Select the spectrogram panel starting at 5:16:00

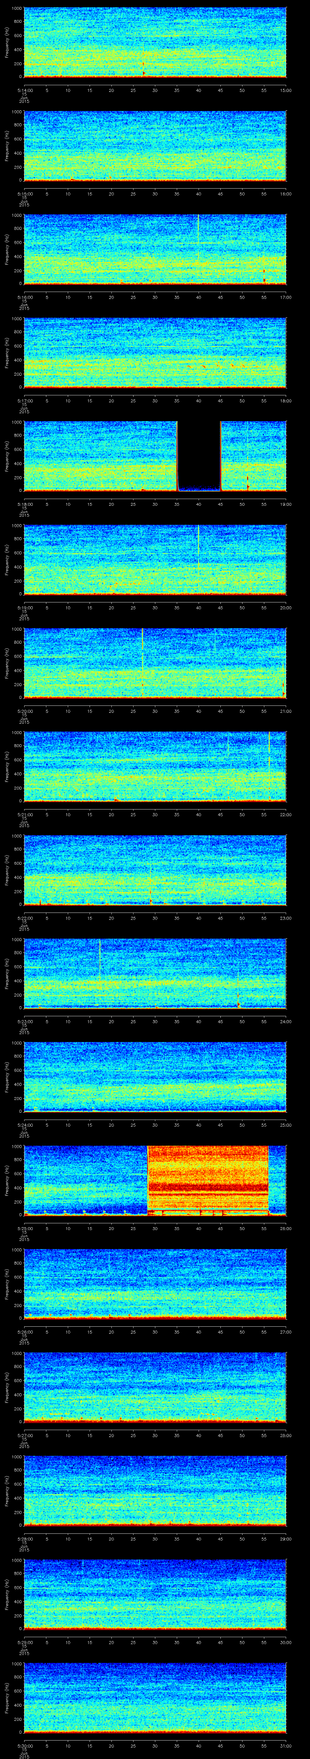(x=155, y=249)
